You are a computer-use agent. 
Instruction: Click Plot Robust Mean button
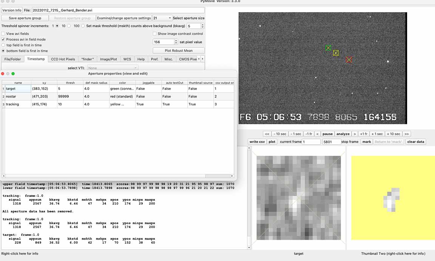(x=179, y=50)
